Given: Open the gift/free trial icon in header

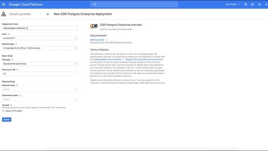Looking at the screenshot, I should 246,5.
